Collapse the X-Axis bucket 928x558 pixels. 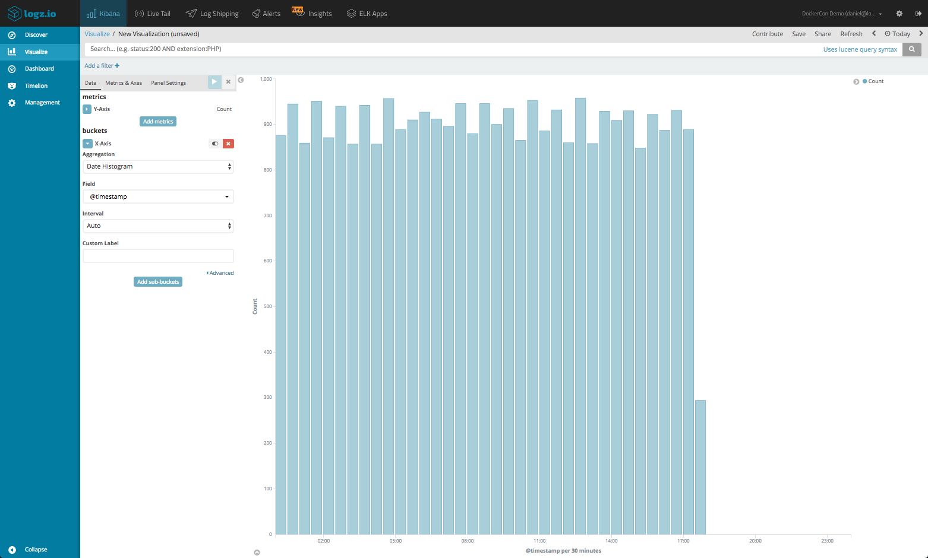tap(87, 144)
